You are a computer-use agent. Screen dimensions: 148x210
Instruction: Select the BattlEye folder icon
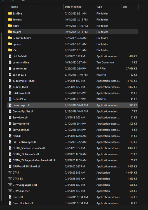point(10,13)
